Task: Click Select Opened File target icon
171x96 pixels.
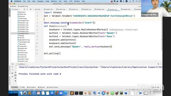Action: coord(24,9)
